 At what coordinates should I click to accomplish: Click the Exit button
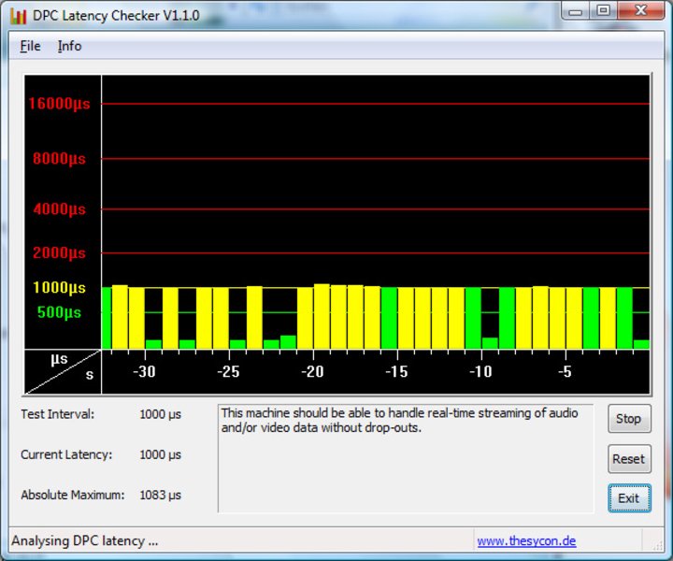pyautogui.click(x=628, y=498)
